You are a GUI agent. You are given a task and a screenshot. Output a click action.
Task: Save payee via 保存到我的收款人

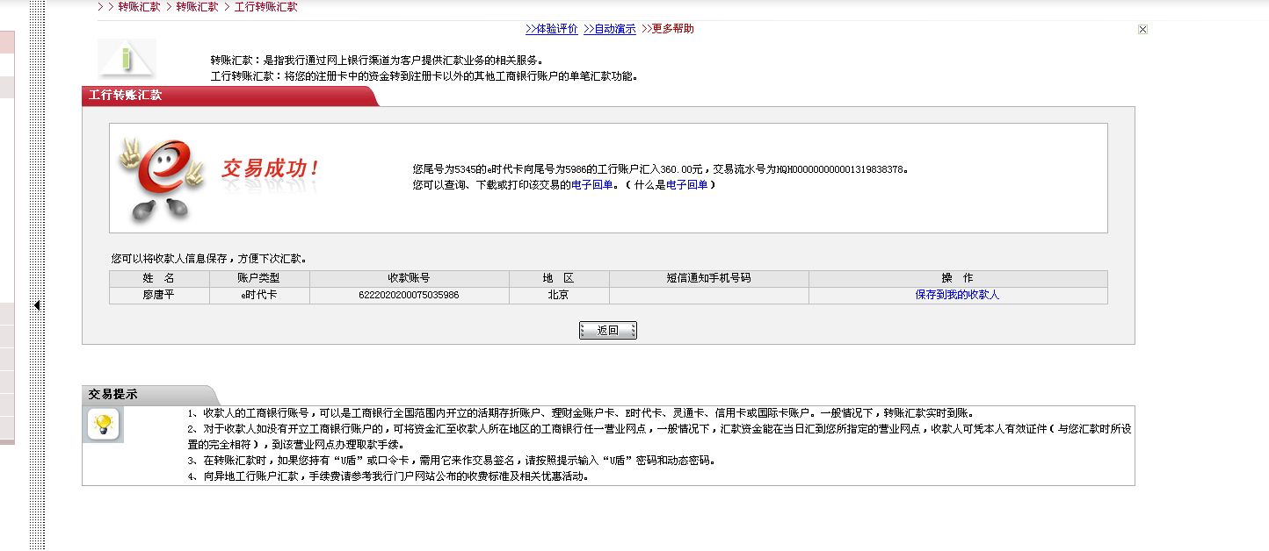pyautogui.click(x=957, y=295)
